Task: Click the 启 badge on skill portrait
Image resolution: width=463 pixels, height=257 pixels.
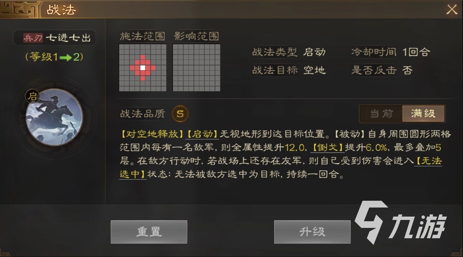Action: pos(32,96)
